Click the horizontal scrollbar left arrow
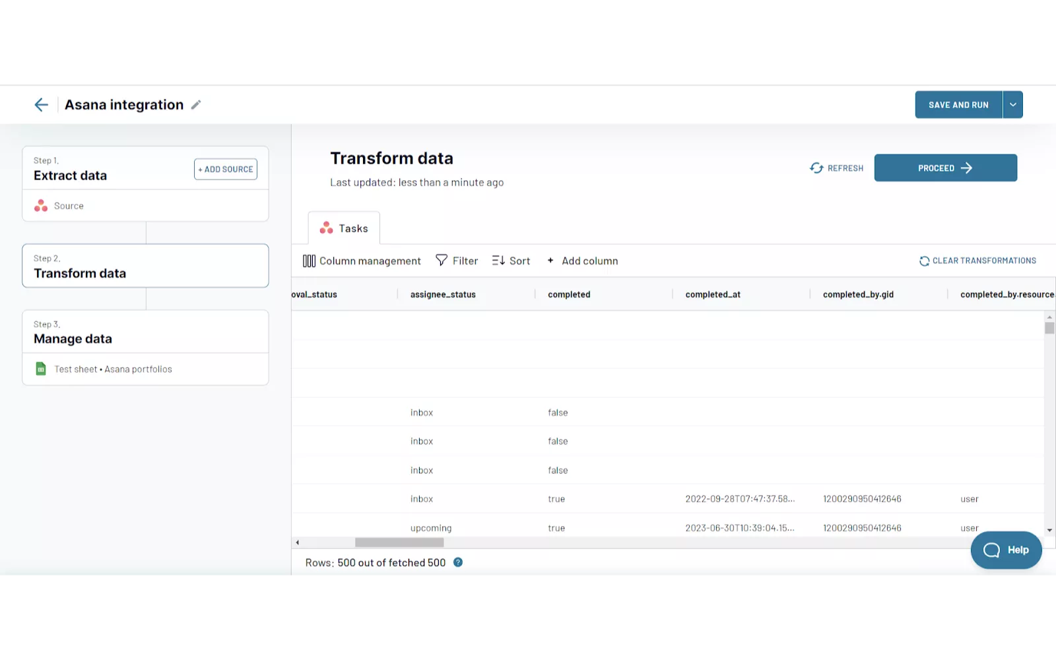 tap(298, 543)
